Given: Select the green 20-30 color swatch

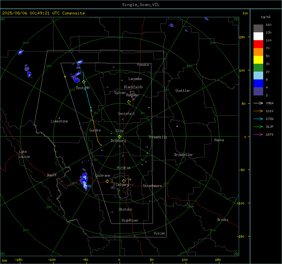Looking at the screenshot, I should click(x=258, y=68).
